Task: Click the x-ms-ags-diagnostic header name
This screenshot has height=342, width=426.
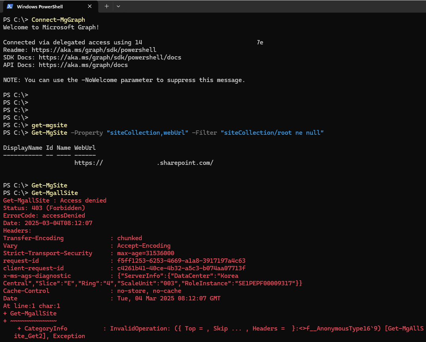Action: coord(37,276)
